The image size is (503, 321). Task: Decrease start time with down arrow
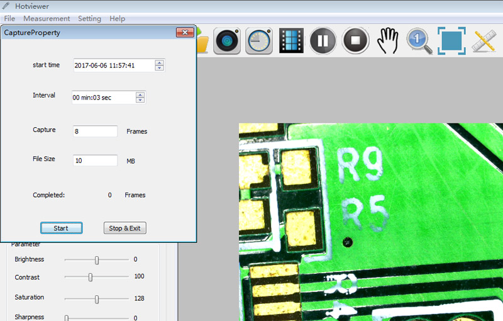pyautogui.click(x=160, y=68)
